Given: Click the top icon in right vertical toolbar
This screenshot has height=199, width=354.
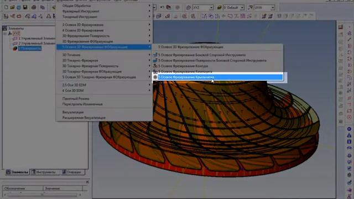Looking at the screenshot, I should coord(341,27).
